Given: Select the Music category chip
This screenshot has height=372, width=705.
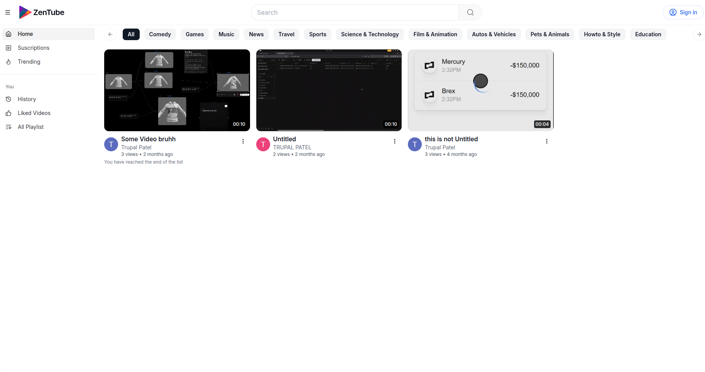Looking at the screenshot, I should [x=226, y=34].
